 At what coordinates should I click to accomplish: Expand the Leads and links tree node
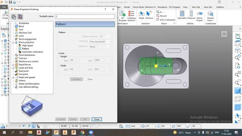(x=13, y=68)
